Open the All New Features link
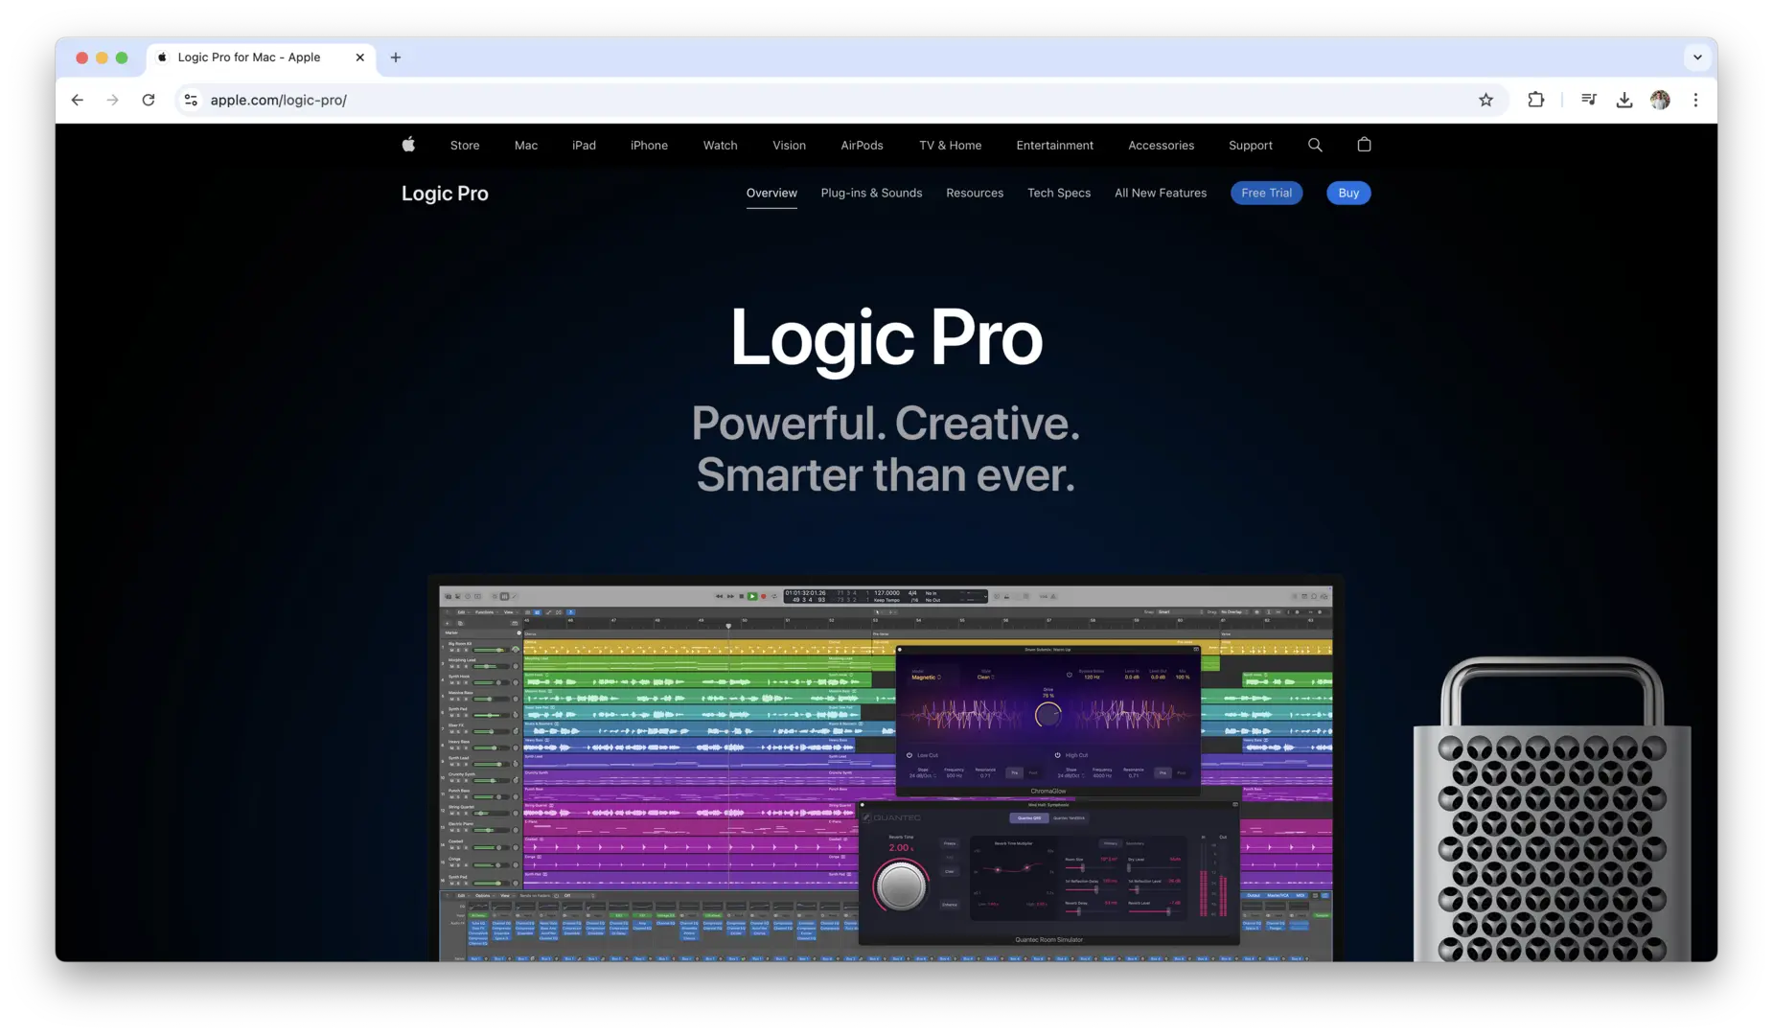 point(1161,193)
